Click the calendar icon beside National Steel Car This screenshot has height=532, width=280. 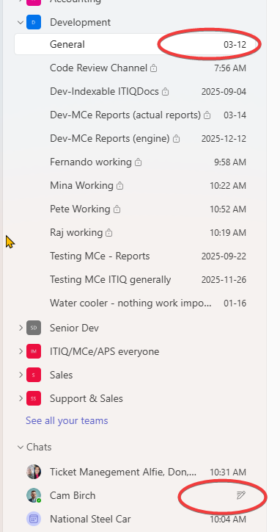34,519
